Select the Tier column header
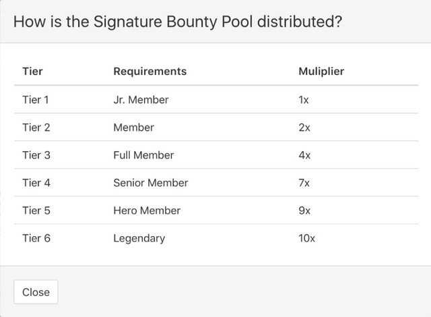 pos(32,71)
